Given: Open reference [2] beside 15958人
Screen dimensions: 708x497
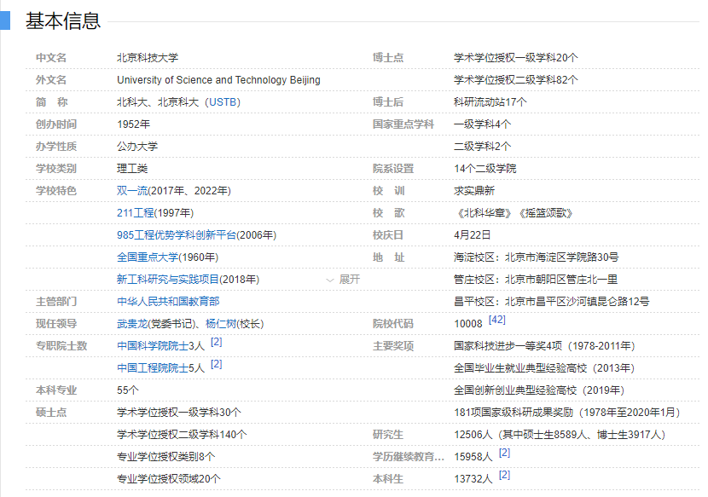Looking at the screenshot, I should pos(504,453).
